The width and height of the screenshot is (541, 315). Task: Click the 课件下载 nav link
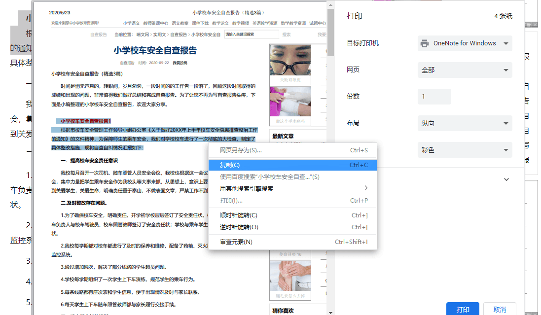tap(200, 23)
